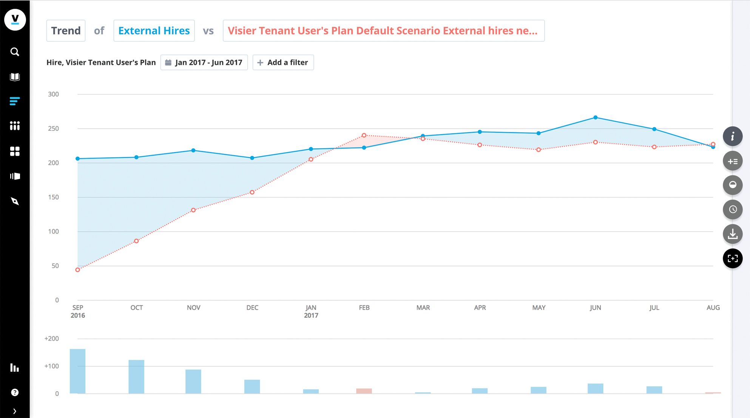This screenshot has height=418, width=750.
Task: Open the External Hires metric selector
Action: point(154,31)
